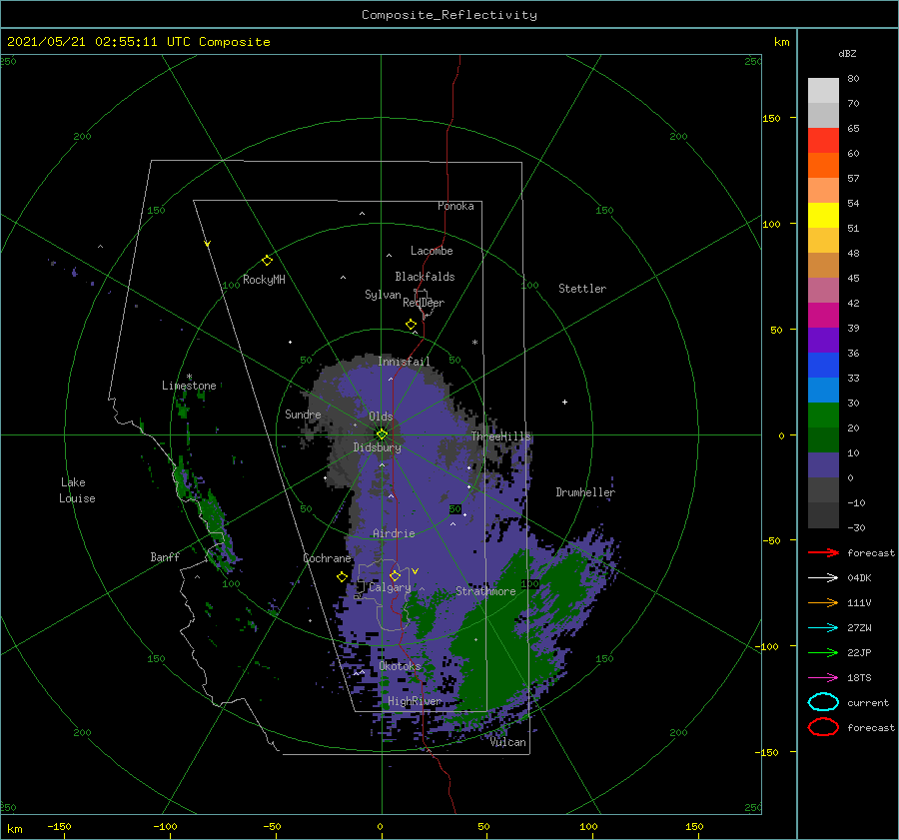This screenshot has width=899, height=840.
Task: Click the 80 value on dBZ scale
Action: pyautogui.click(x=853, y=78)
